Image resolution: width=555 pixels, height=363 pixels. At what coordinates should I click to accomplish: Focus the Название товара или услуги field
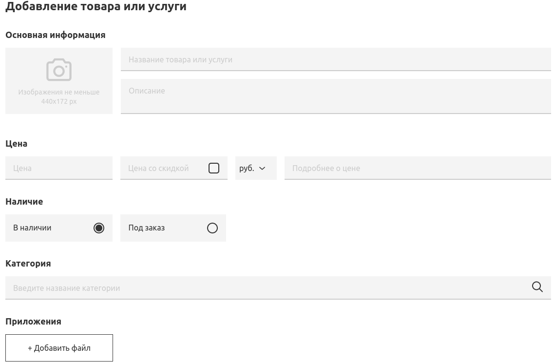coord(336,59)
